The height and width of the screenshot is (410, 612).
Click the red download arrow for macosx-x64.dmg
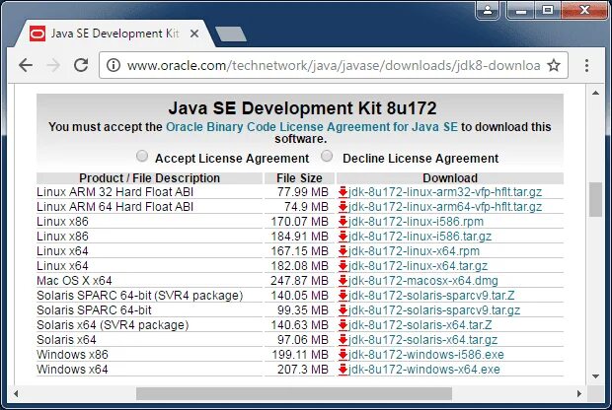[x=343, y=281]
